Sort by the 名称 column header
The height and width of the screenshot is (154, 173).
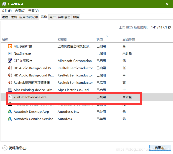pyautogui.click(x=28, y=39)
